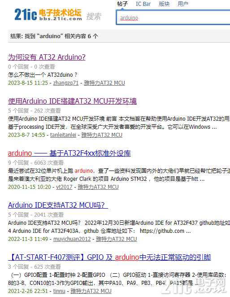Switch to the 用户 search tab
This screenshot has width=230, height=297.
click(x=183, y=4)
